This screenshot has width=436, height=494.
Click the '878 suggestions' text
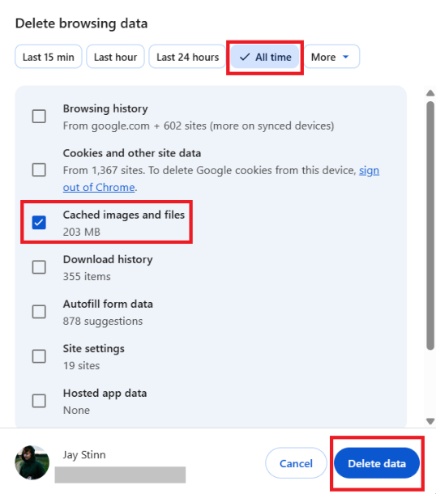[103, 321]
